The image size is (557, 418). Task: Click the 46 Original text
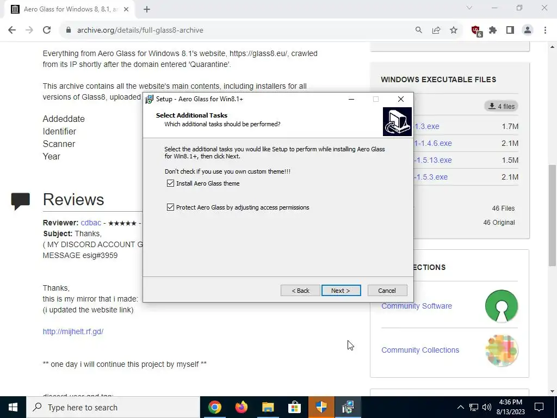point(499,223)
